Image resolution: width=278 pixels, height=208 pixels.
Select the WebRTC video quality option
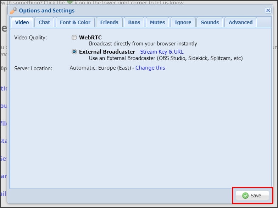(x=74, y=38)
